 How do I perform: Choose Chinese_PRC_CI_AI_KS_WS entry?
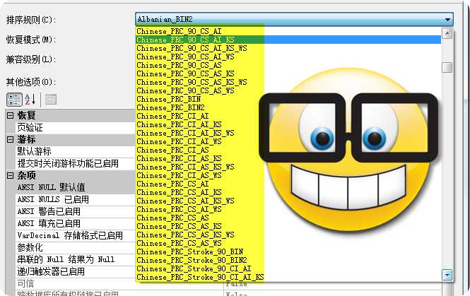tap(288, 133)
